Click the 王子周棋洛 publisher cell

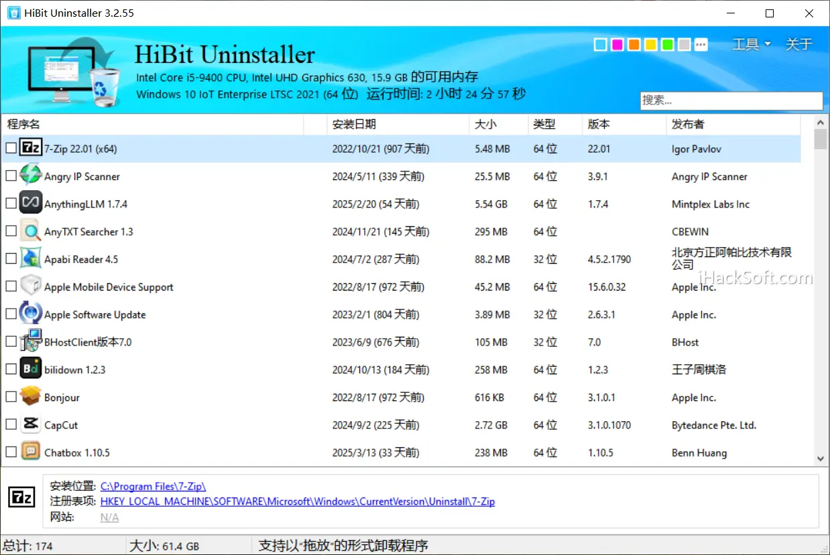(x=699, y=370)
